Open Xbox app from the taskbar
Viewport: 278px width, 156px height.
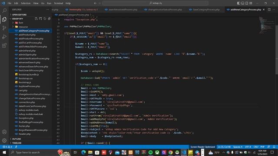coord(157,152)
